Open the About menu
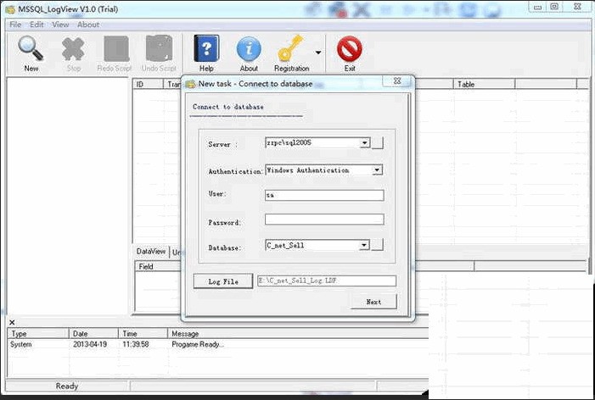The image size is (595, 400). click(x=88, y=25)
